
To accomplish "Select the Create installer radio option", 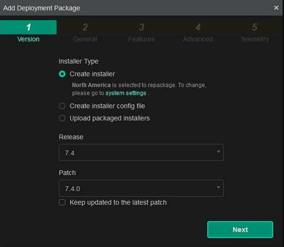I will click(x=62, y=74).
